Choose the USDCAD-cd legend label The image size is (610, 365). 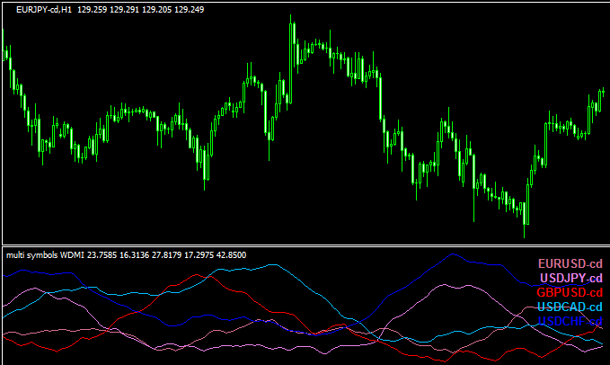[570, 307]
